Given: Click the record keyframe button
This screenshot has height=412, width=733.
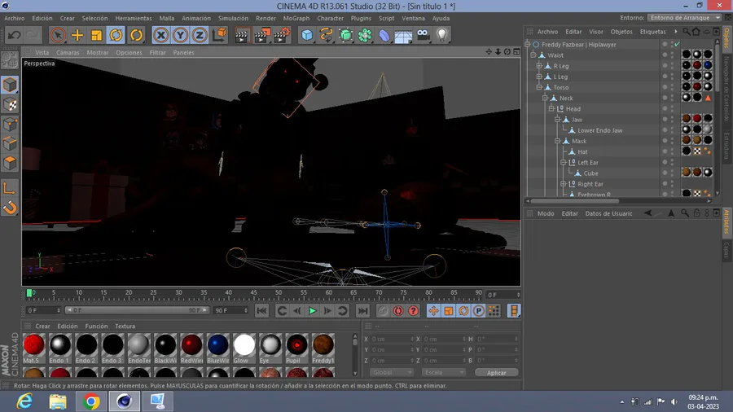Looking at the screenshot, I should 383,311.
